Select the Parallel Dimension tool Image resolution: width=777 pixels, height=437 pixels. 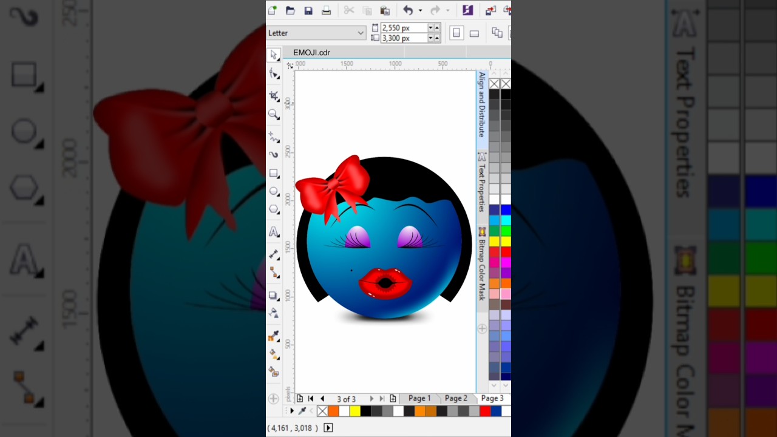click(274, 254)
